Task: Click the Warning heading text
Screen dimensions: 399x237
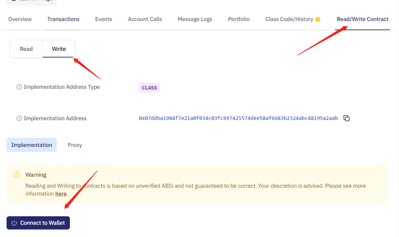Action: [x=36, y=175]
